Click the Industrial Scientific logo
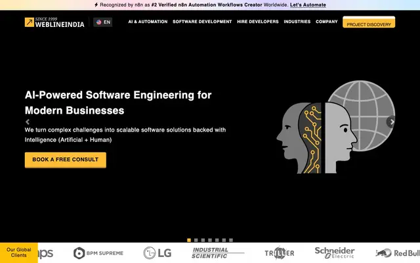This screenshot has height=263, width=420. pos(218,253)
